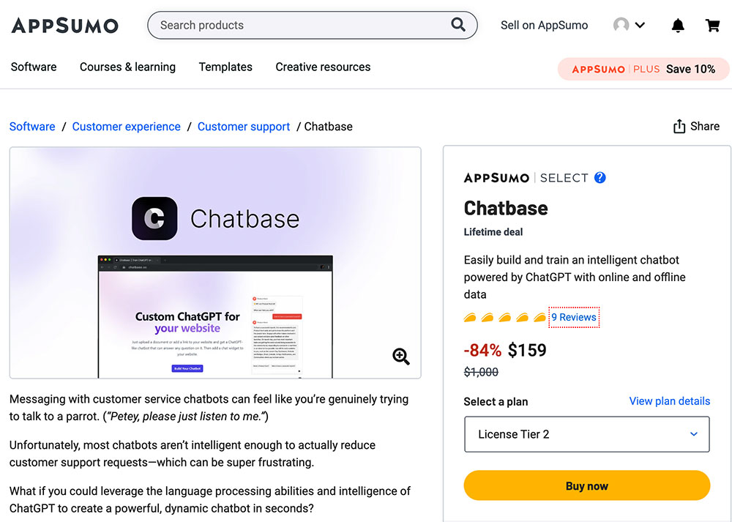Viewport: 732px width, 522px height.
Task: Click the search magnifier icon
Action: click(x=458, y=24)
